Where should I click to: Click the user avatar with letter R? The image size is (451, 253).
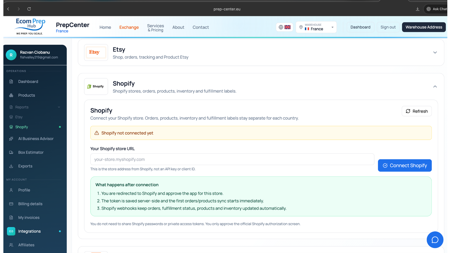click(11, 55)
